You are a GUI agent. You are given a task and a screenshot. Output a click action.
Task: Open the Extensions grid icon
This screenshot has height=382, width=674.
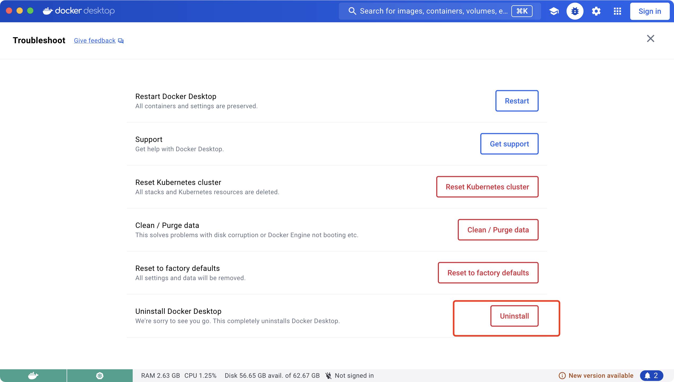(617, 11)
